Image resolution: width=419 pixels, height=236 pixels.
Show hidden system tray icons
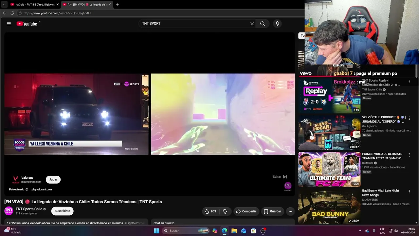[360, 231]
